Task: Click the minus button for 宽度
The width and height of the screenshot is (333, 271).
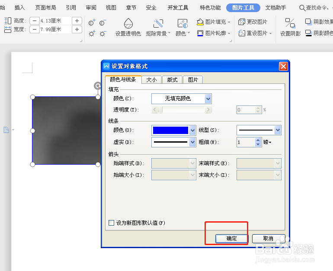Action: tap(35, 29)
